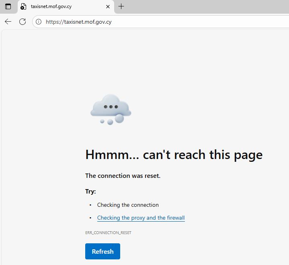Go back using the back arrow
289x265 pixels.
coord(8,22)
